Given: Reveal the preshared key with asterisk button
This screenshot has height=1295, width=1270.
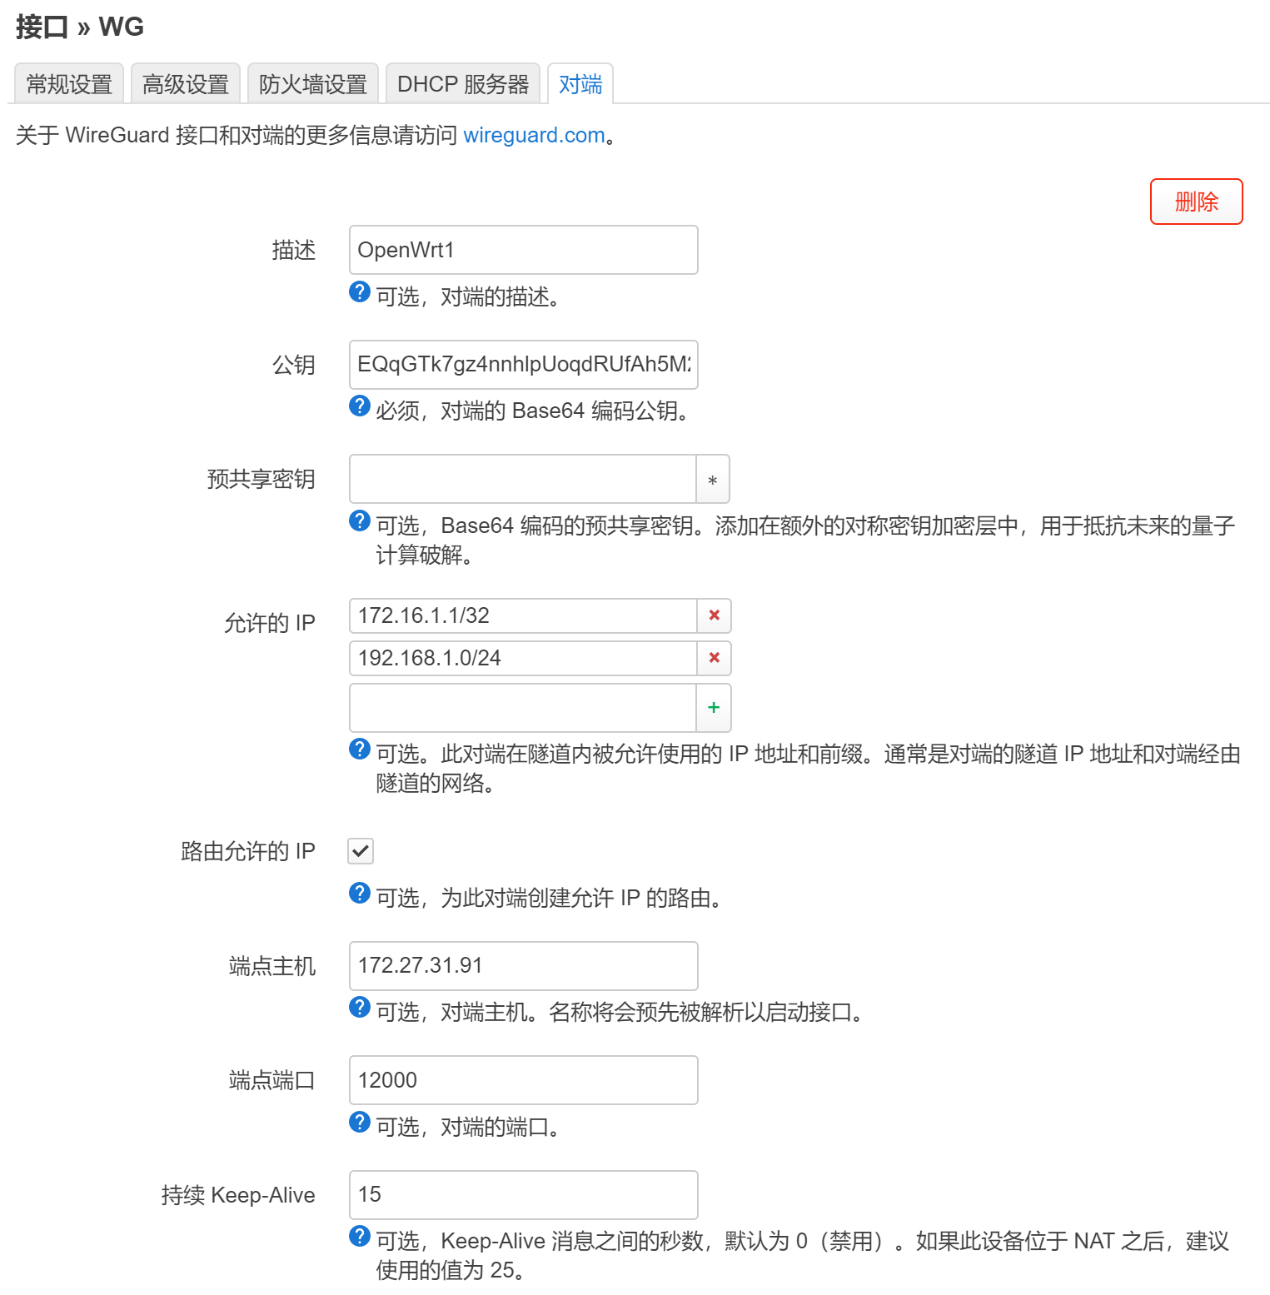Looking at the screenshot, I should click(713, 480).
